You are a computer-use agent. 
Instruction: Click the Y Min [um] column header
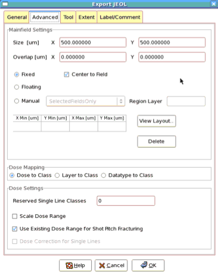[55, 118]
